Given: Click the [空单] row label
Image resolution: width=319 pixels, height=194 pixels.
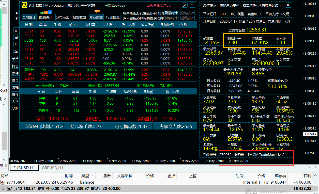Looking at the screenshot, I should (x=42, y=103).
